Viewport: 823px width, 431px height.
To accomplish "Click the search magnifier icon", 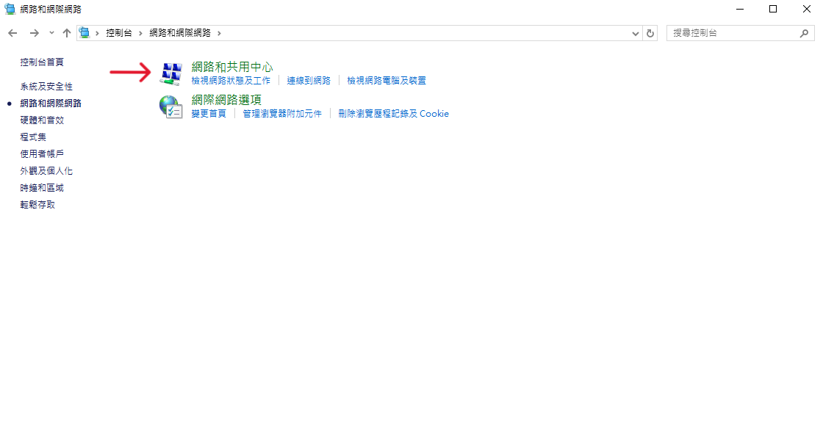I will click(x=804, y=33).
